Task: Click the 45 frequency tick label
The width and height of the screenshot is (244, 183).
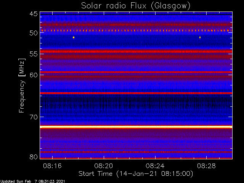Action: [34, 14]
